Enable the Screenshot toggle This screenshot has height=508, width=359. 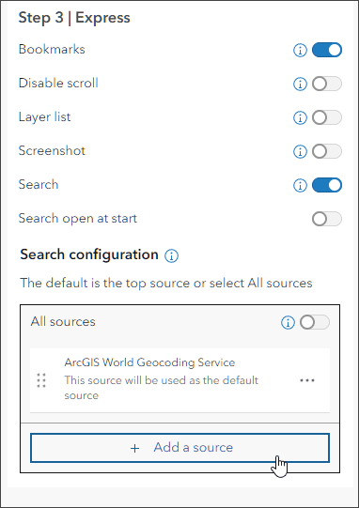326,151
